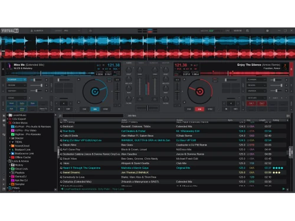Screen dimensions: 295x221
Task: Click the Deezer icon in the browser tree
Action: click(12, 138)
